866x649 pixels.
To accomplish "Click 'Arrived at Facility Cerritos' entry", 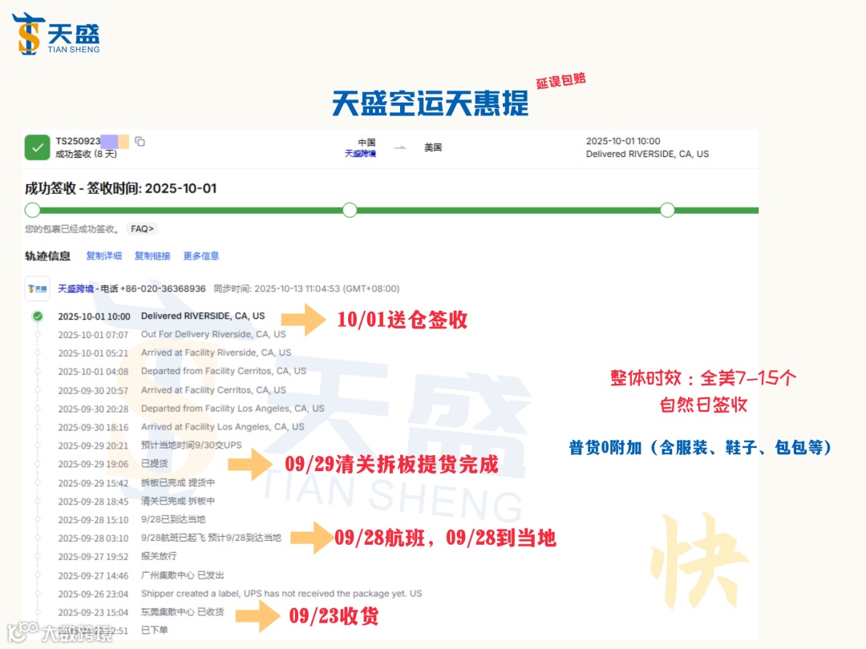I will pyautogui.click(x=213, y=390).
